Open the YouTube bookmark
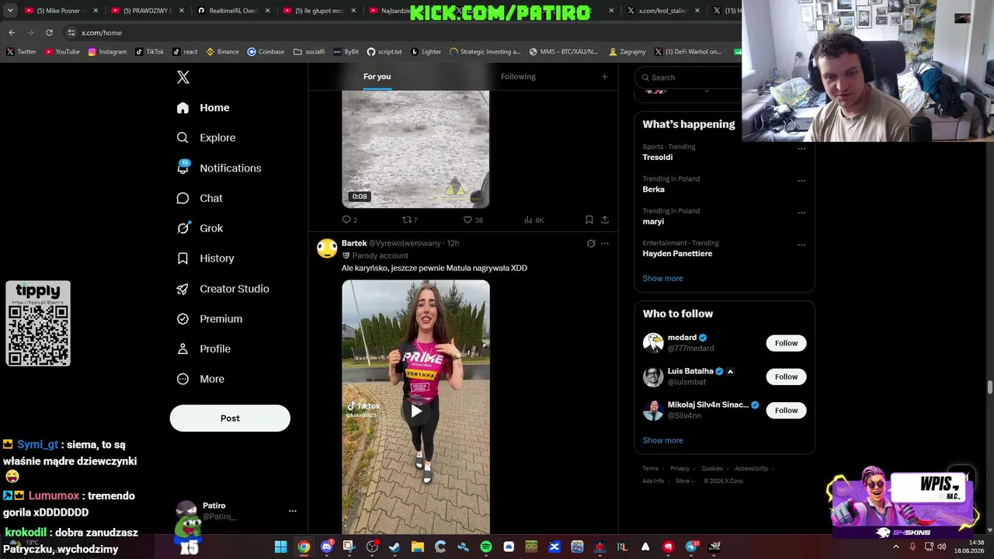 (62, 52)
